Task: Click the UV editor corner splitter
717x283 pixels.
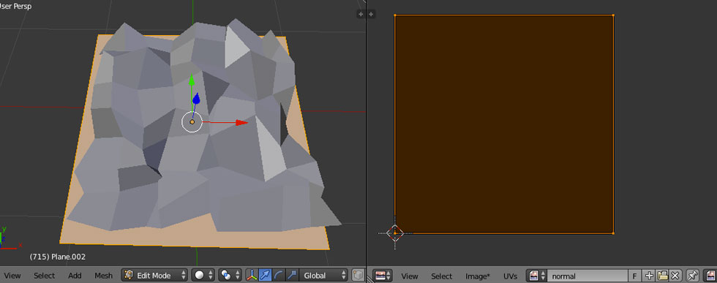Action: (371, 279)
